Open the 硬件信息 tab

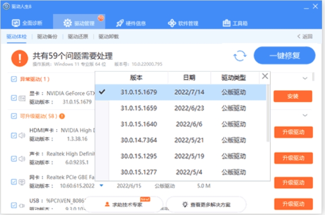(x=130, y=23)
